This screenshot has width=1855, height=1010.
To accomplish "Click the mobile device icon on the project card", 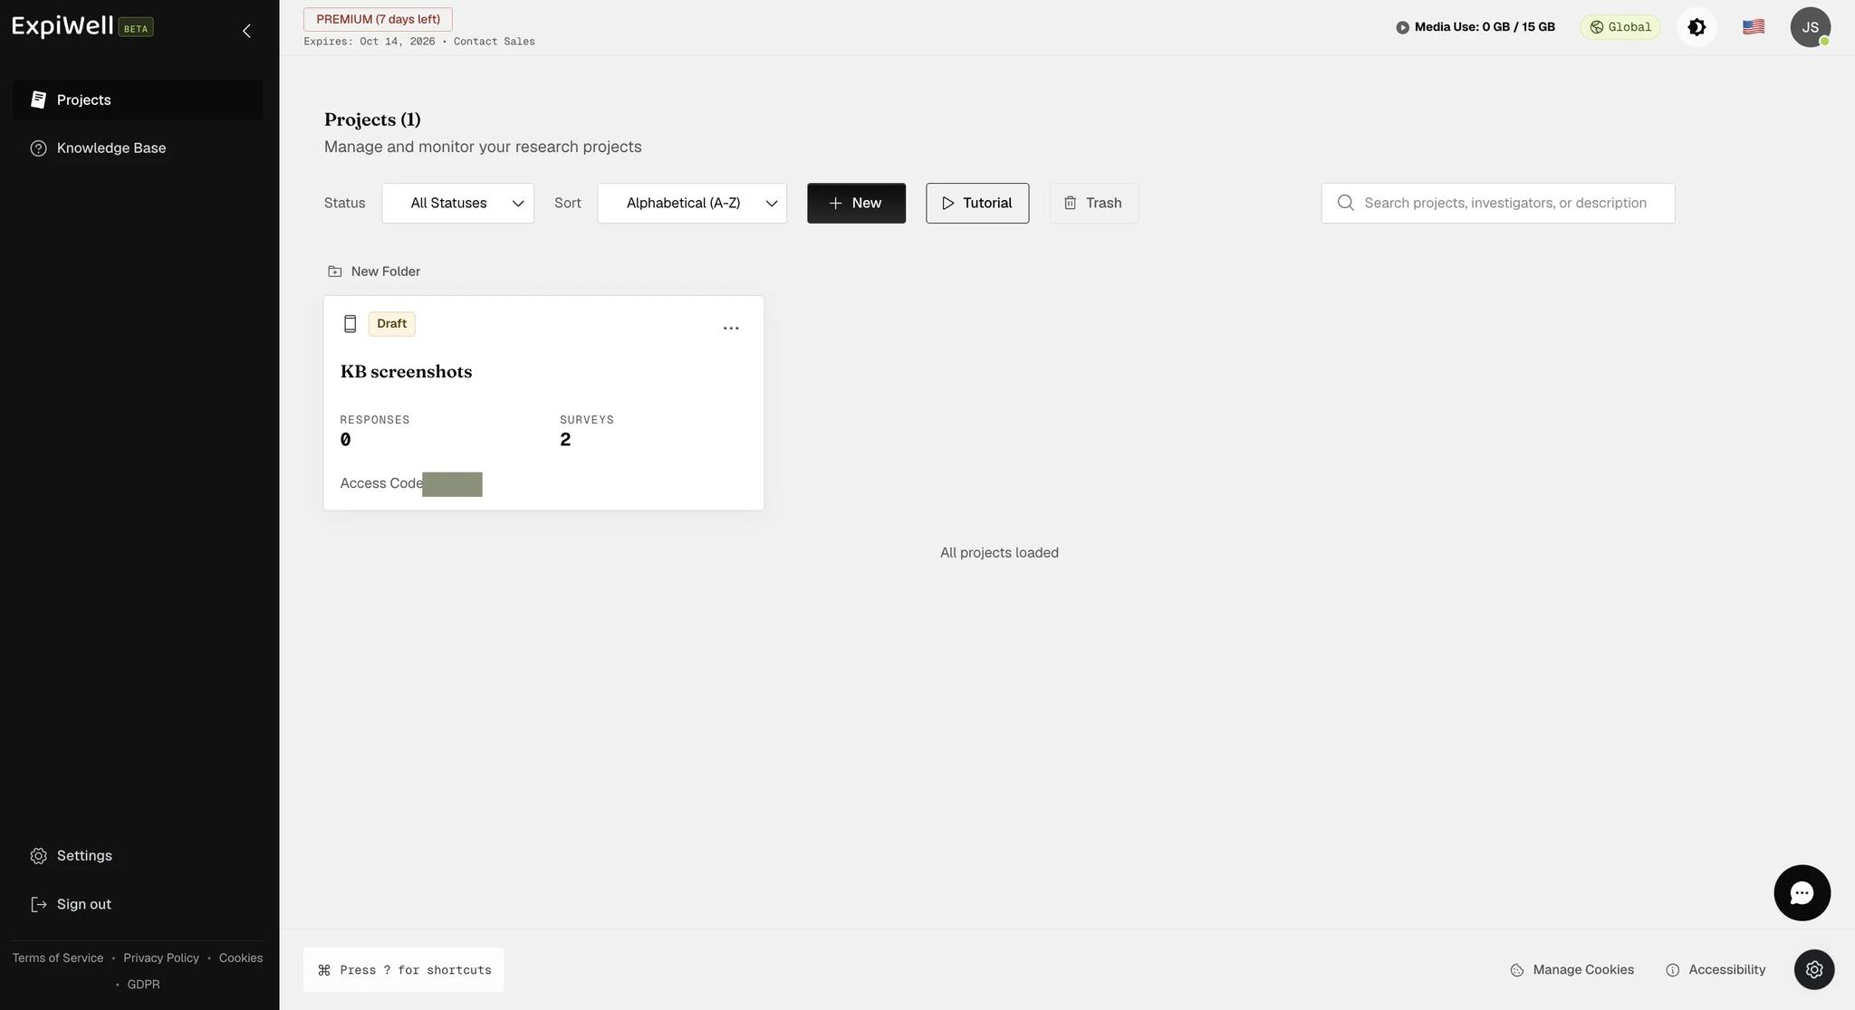I will [351, 324].
